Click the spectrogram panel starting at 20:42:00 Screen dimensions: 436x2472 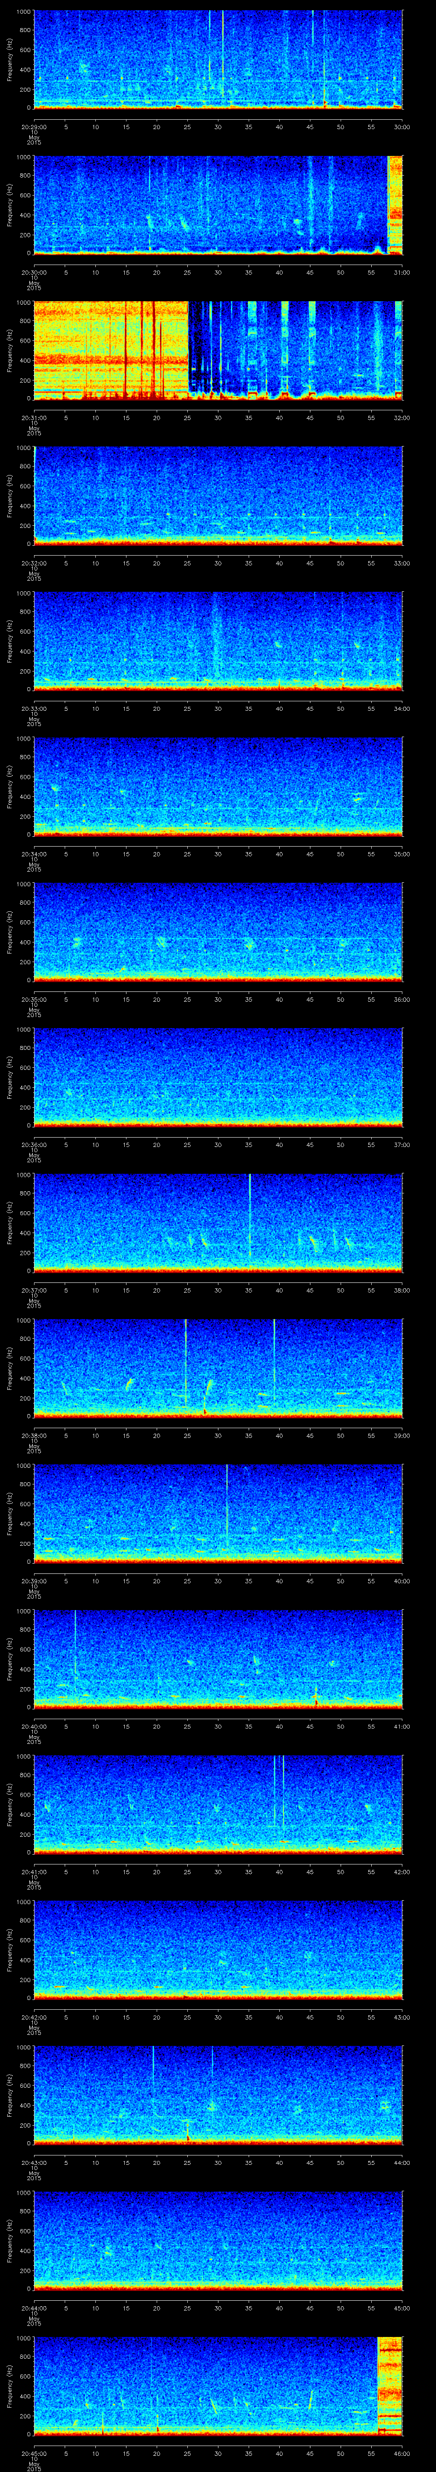point(218,1951)
